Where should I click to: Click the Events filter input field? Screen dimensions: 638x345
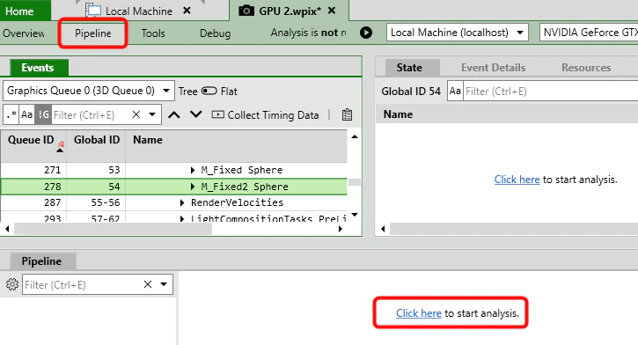click(92, 115)
